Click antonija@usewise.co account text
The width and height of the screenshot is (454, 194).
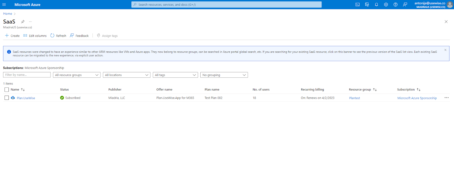[x=430, y=3]
